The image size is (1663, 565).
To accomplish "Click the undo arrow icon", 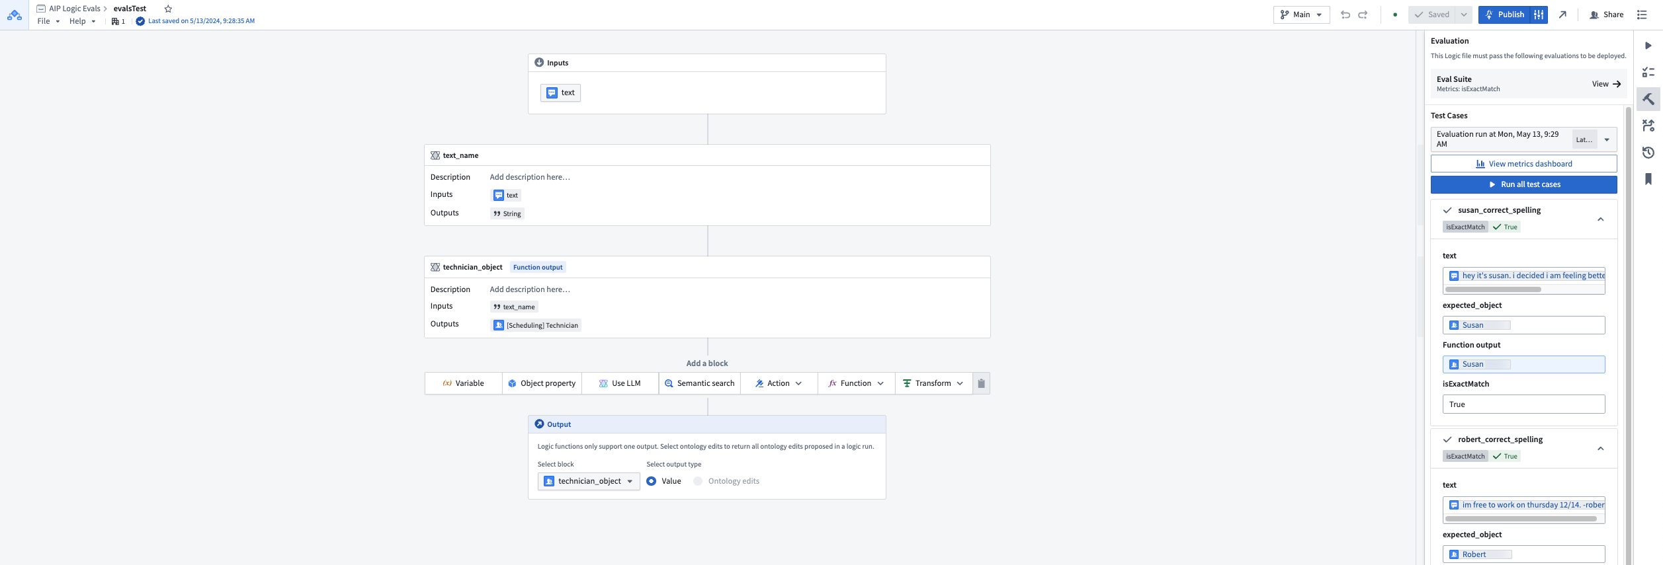I will 1345,15.
